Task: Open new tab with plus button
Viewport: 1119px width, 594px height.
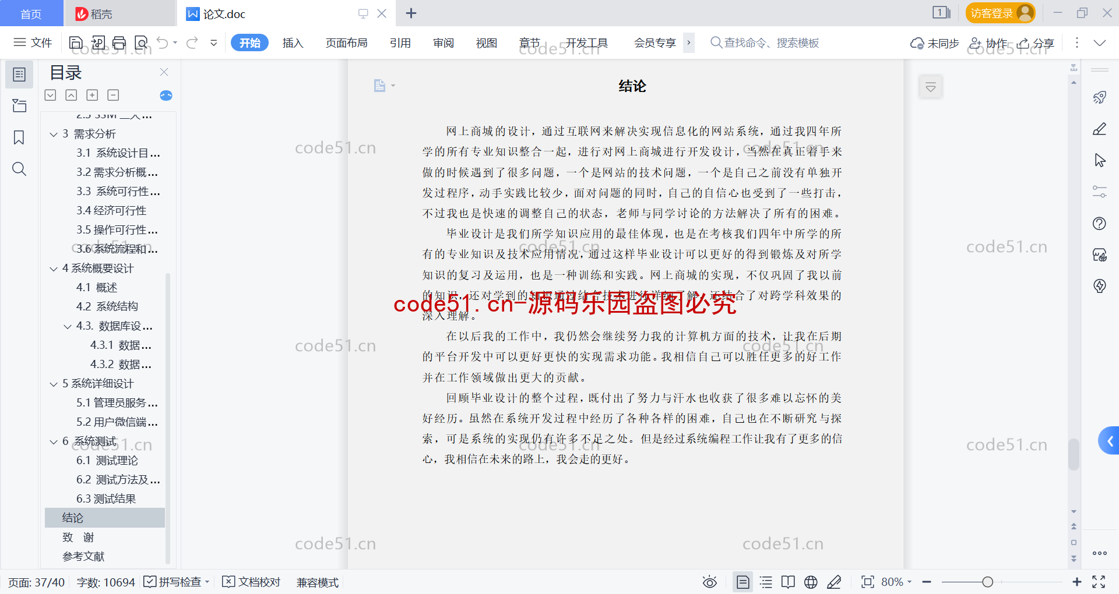Action: point(411,13)
